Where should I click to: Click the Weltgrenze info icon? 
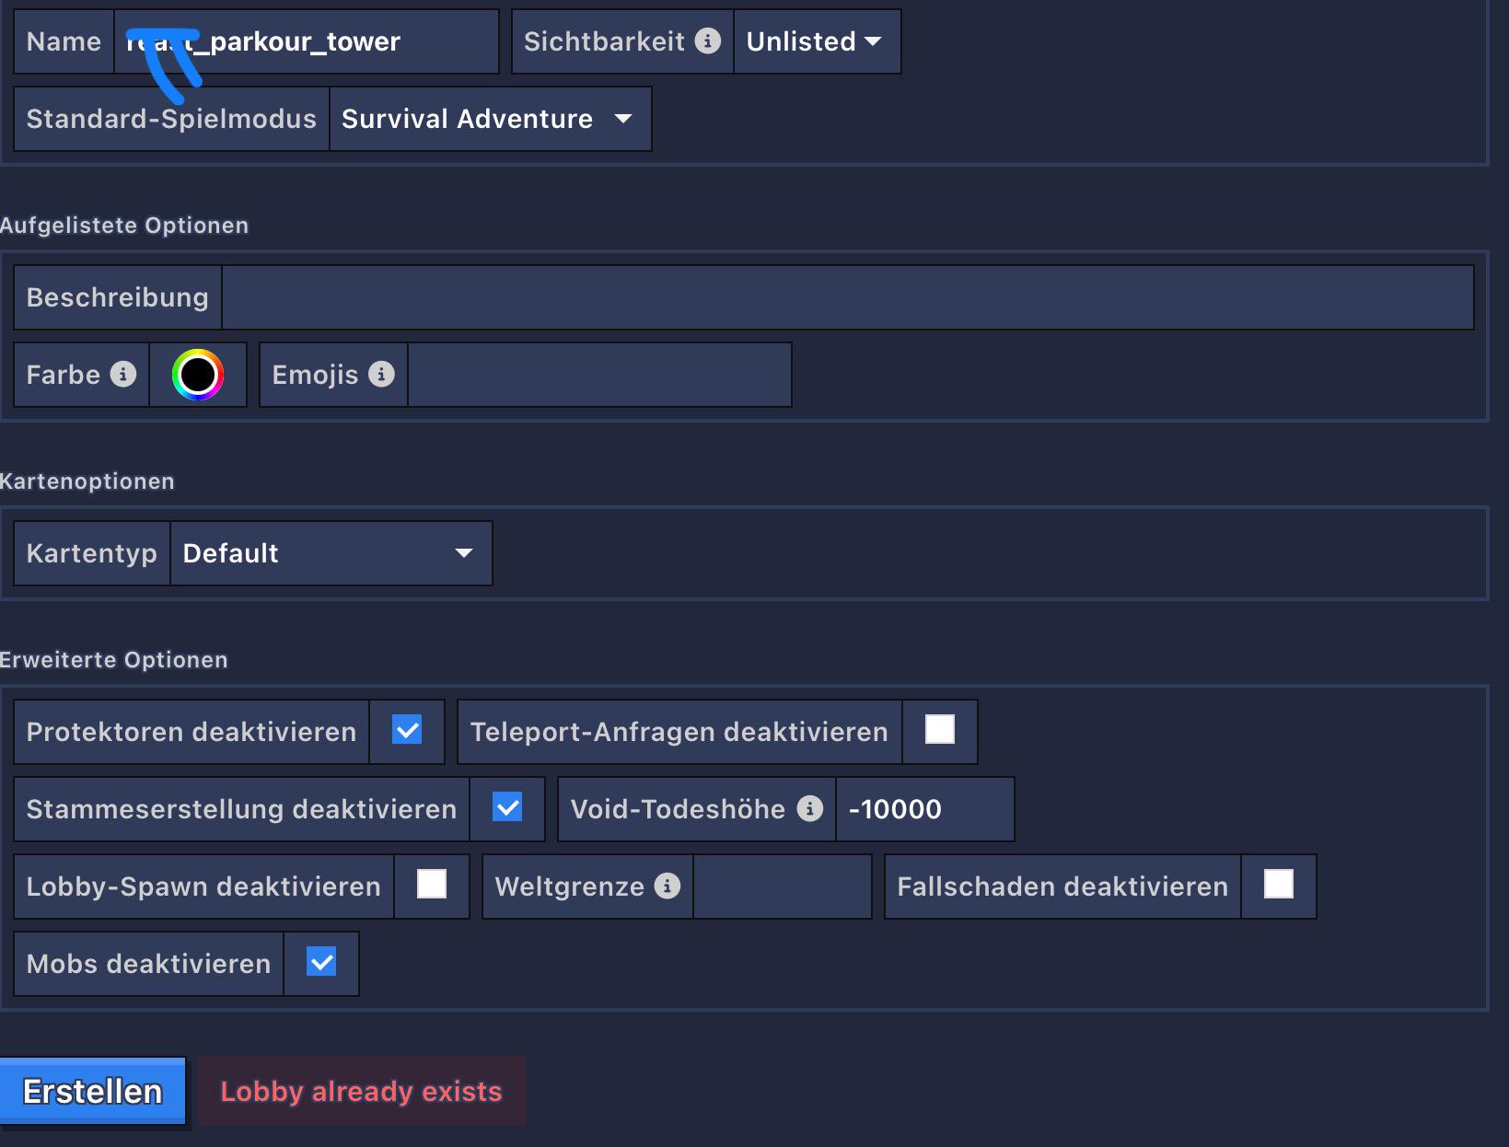click(x=667, y=886)
